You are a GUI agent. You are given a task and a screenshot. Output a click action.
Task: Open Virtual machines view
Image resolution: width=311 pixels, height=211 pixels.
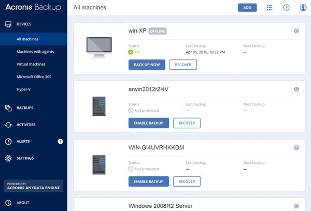click(31, 64)
